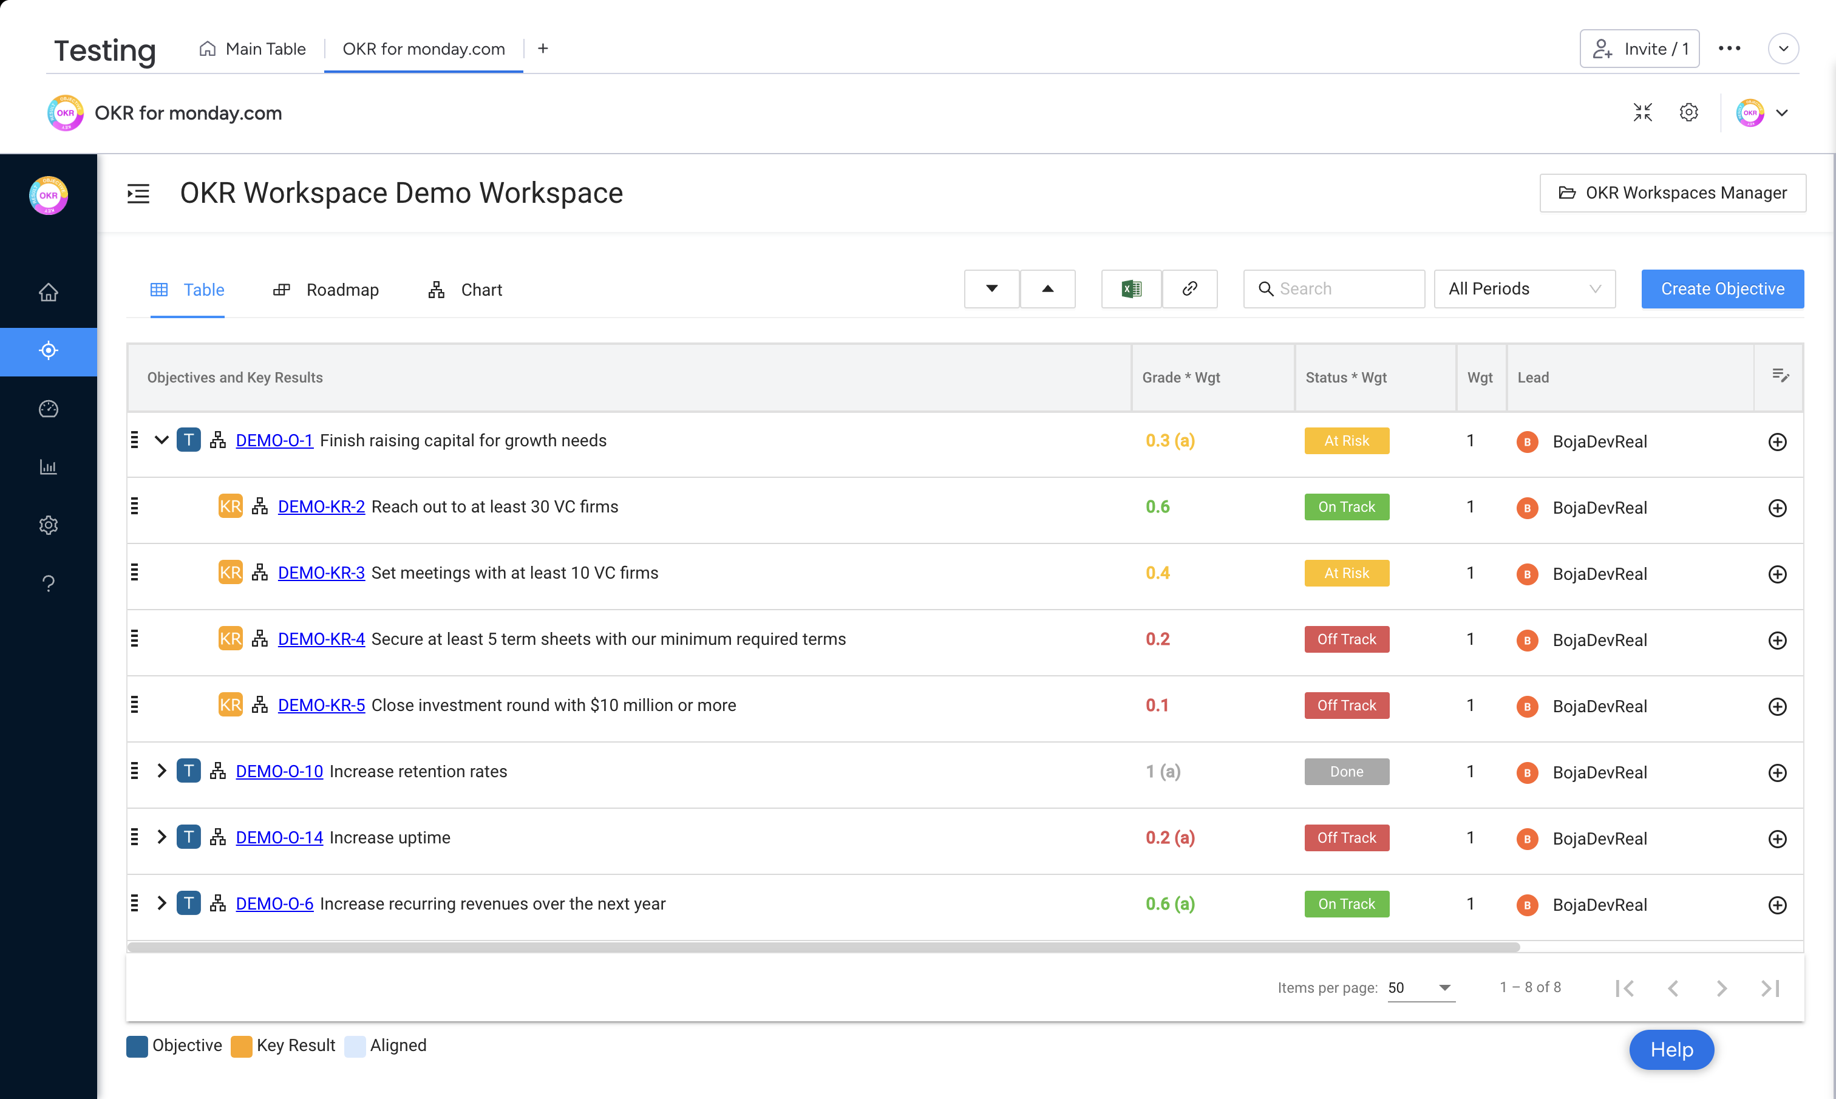The width and height of the screenshot is (1836, 1099).
Task: Open All Periods dropdown
Action: [x=1523, y=289]
